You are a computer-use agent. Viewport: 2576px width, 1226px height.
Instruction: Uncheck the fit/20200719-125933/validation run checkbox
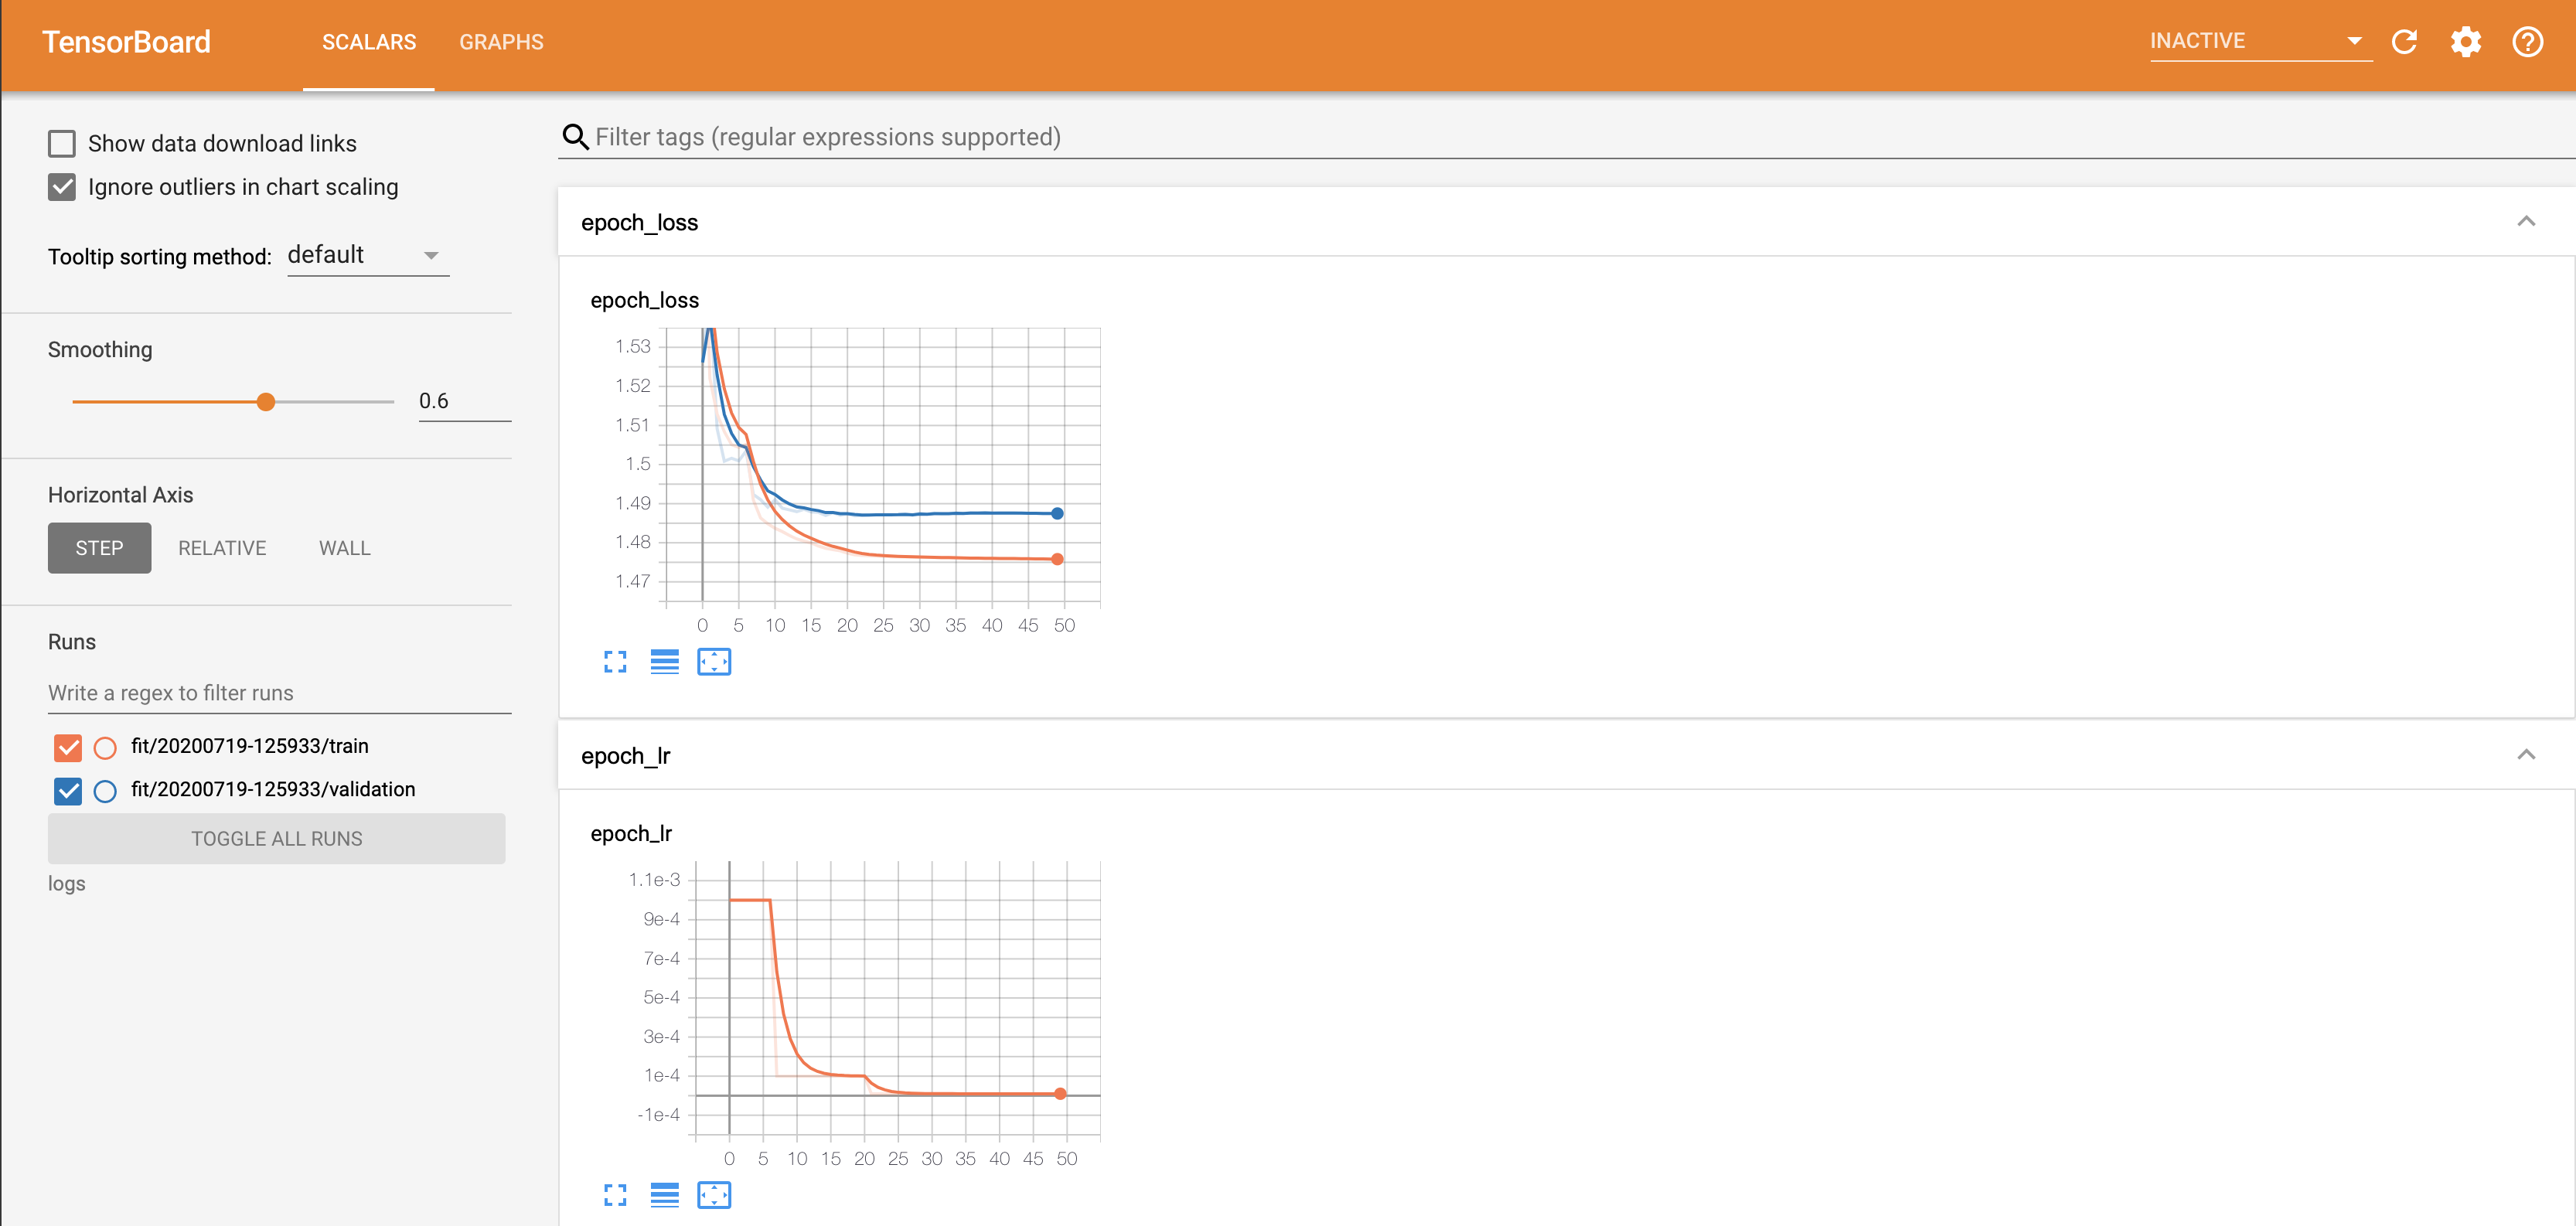click(x=68, y=791)
